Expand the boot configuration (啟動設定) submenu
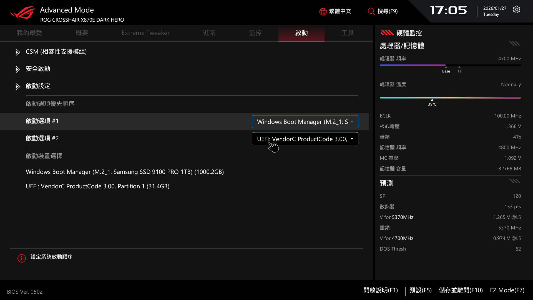This screenshot has width=533, height=300. 38,86
